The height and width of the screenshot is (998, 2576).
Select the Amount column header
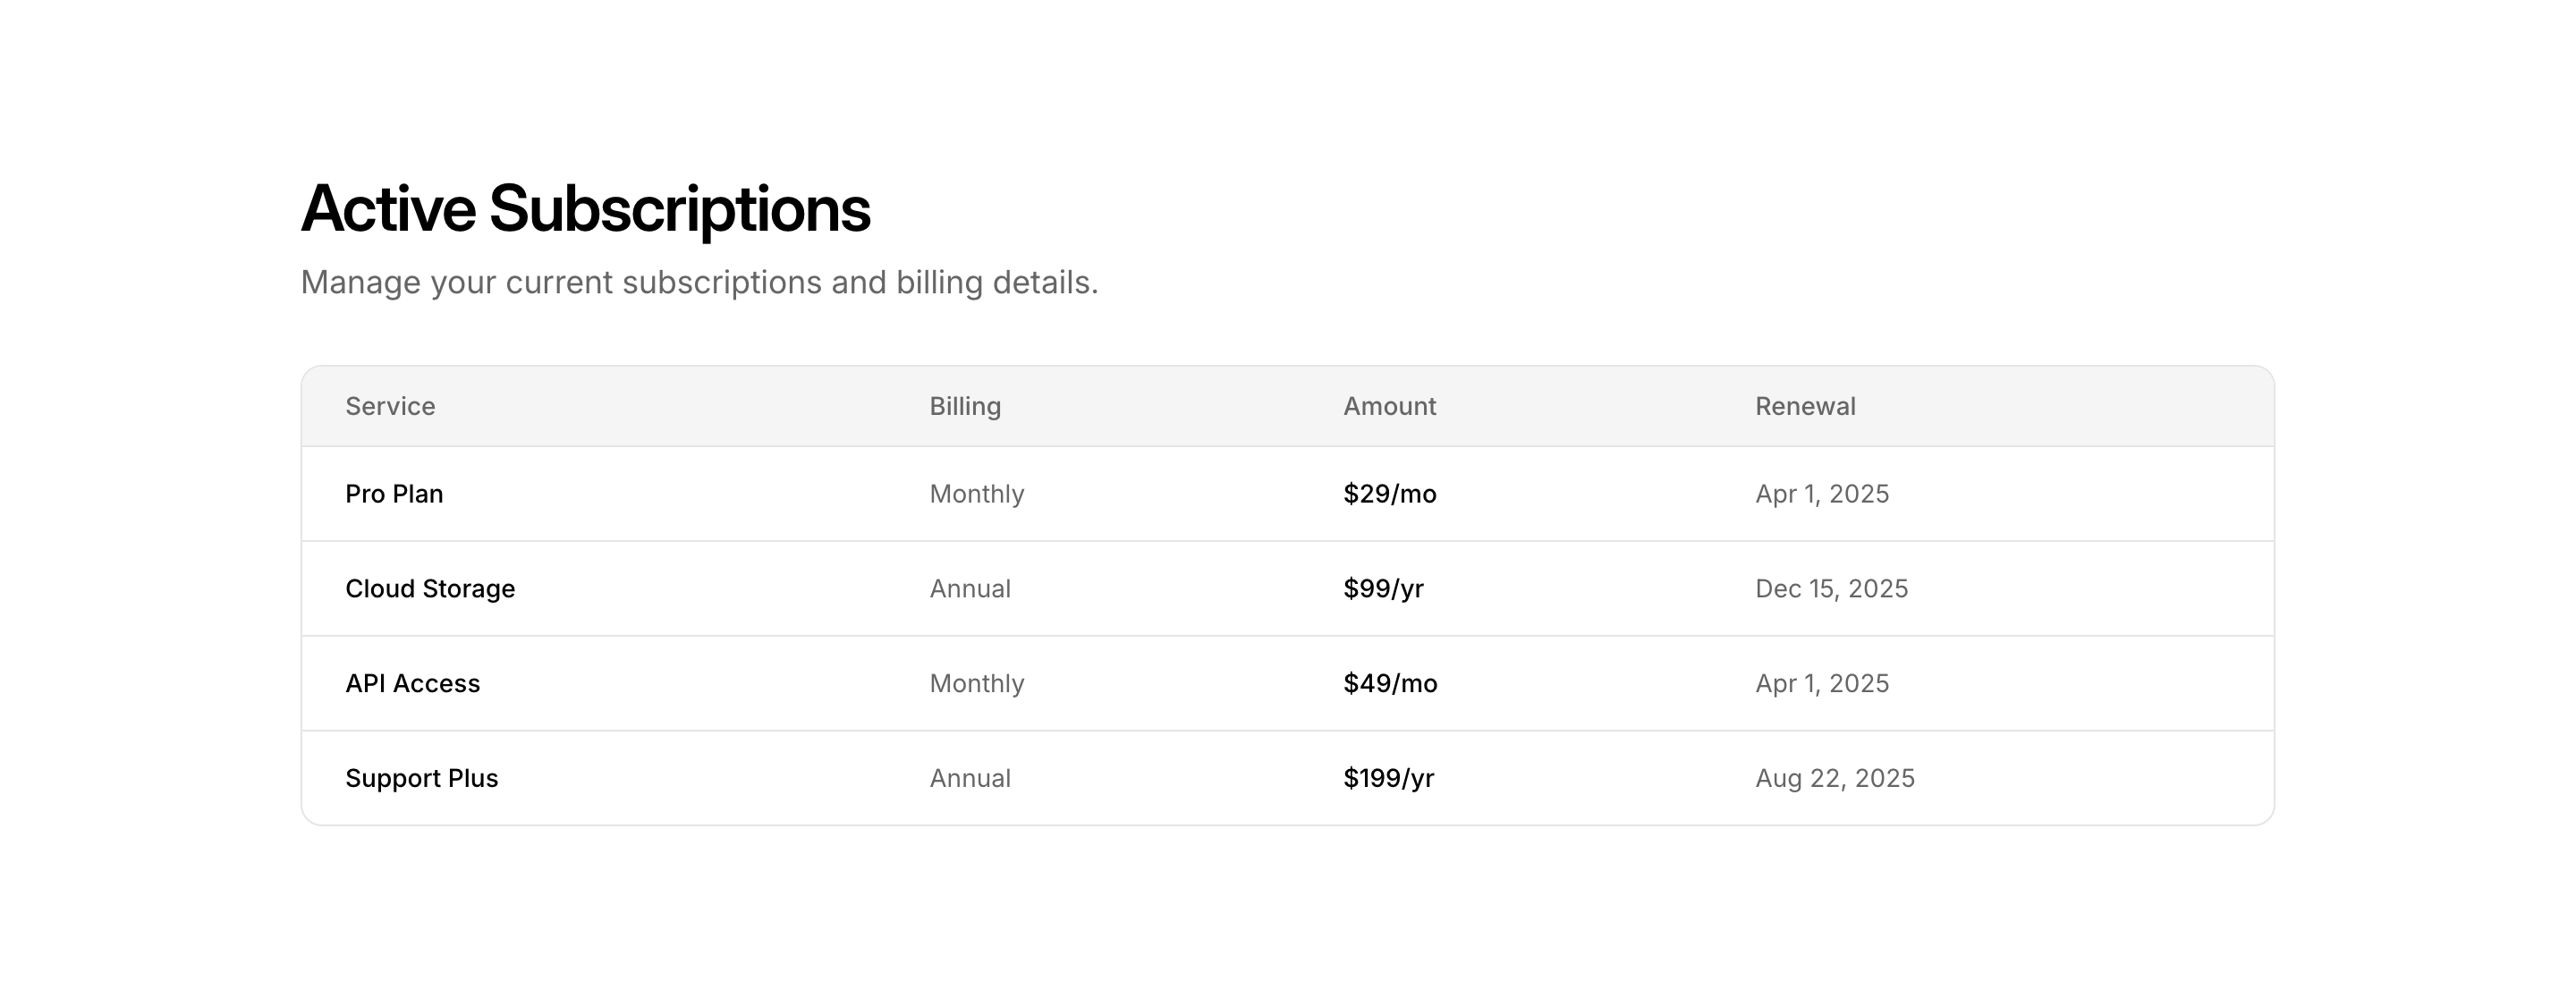click(1389, 406)
